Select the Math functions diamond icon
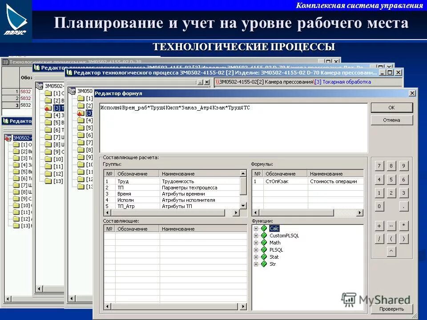 (264, 243)
